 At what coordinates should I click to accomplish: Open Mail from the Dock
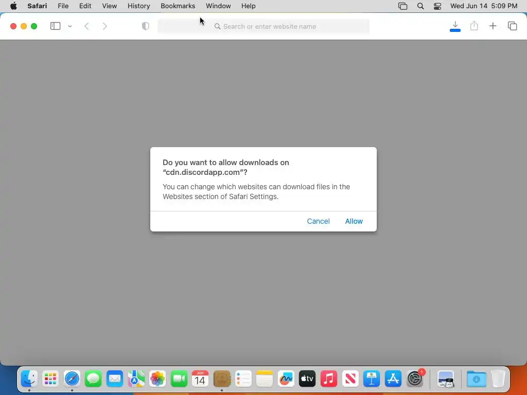click(115, 379)
